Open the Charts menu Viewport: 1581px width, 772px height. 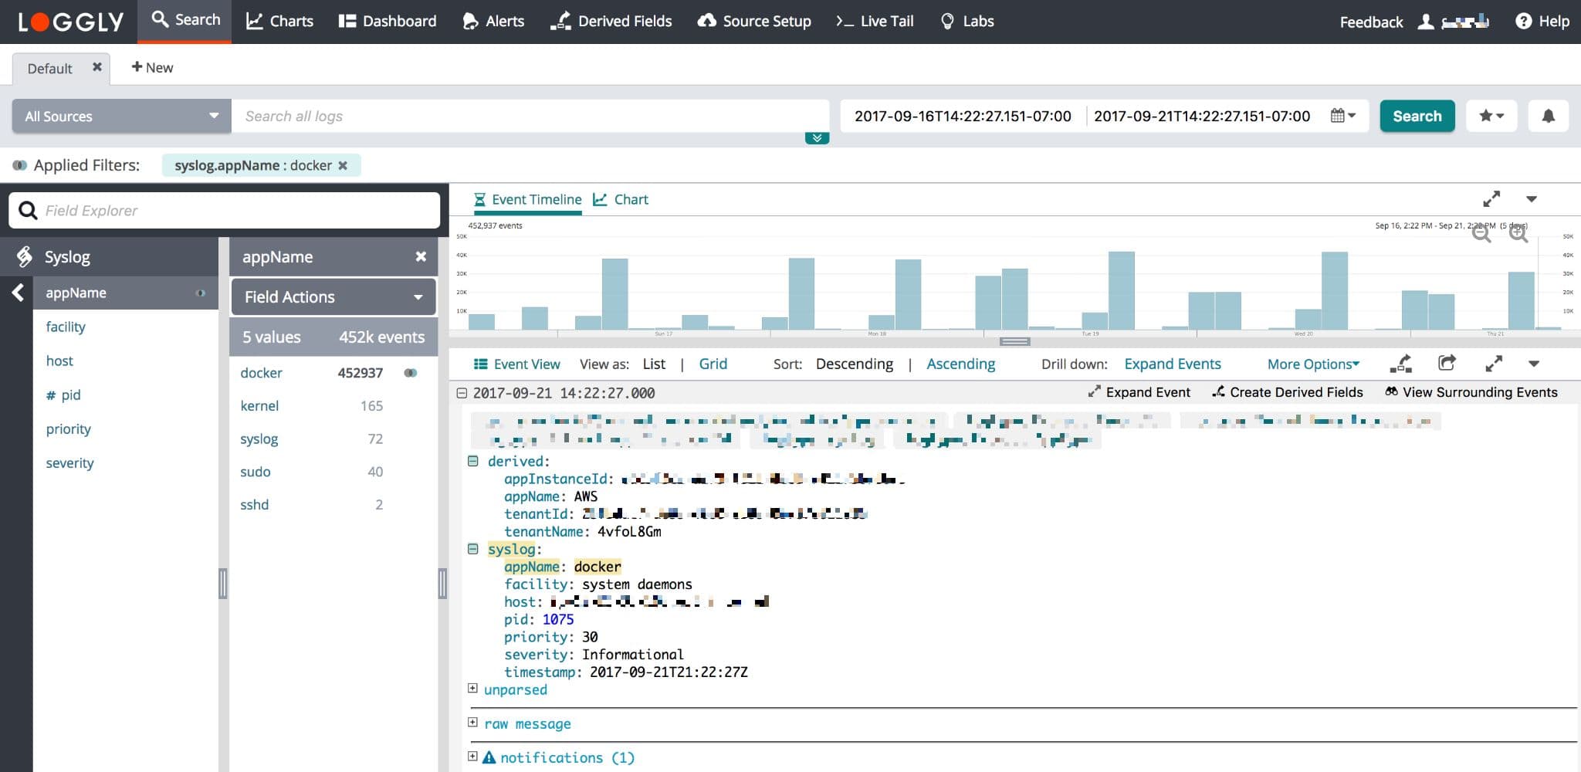tap(279, 21)
